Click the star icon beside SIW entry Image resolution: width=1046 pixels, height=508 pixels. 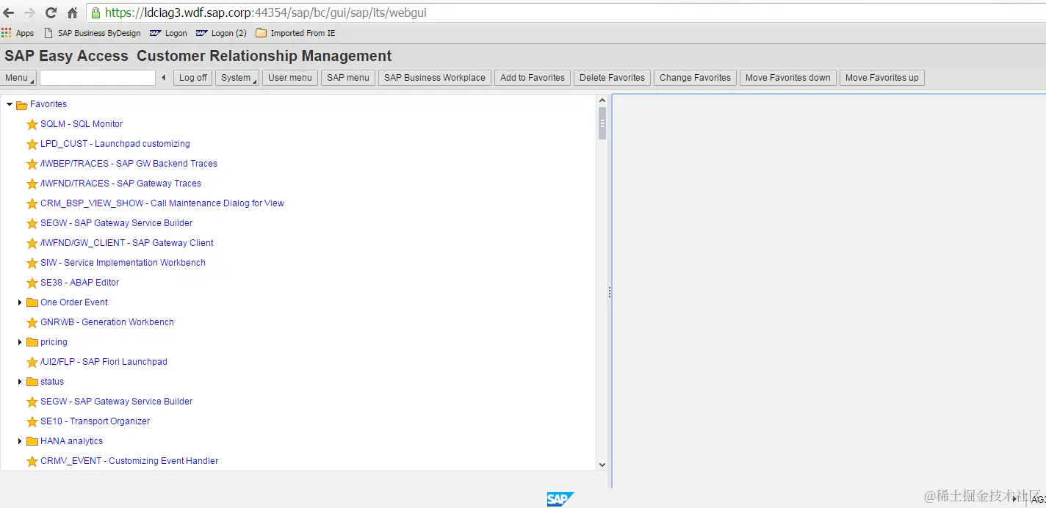pos(32,264)
